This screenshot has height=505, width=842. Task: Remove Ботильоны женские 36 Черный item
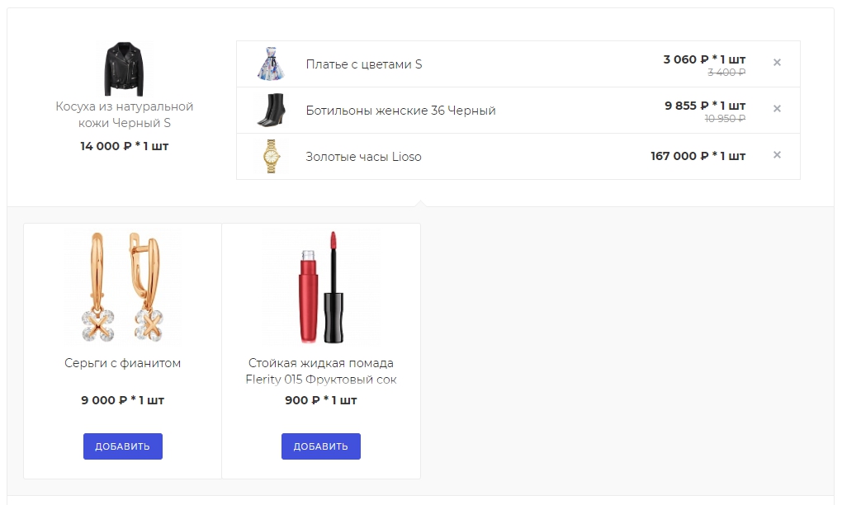(x=777, y=108)
